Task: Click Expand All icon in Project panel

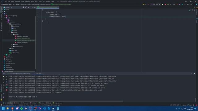Action: coord(26,7)
